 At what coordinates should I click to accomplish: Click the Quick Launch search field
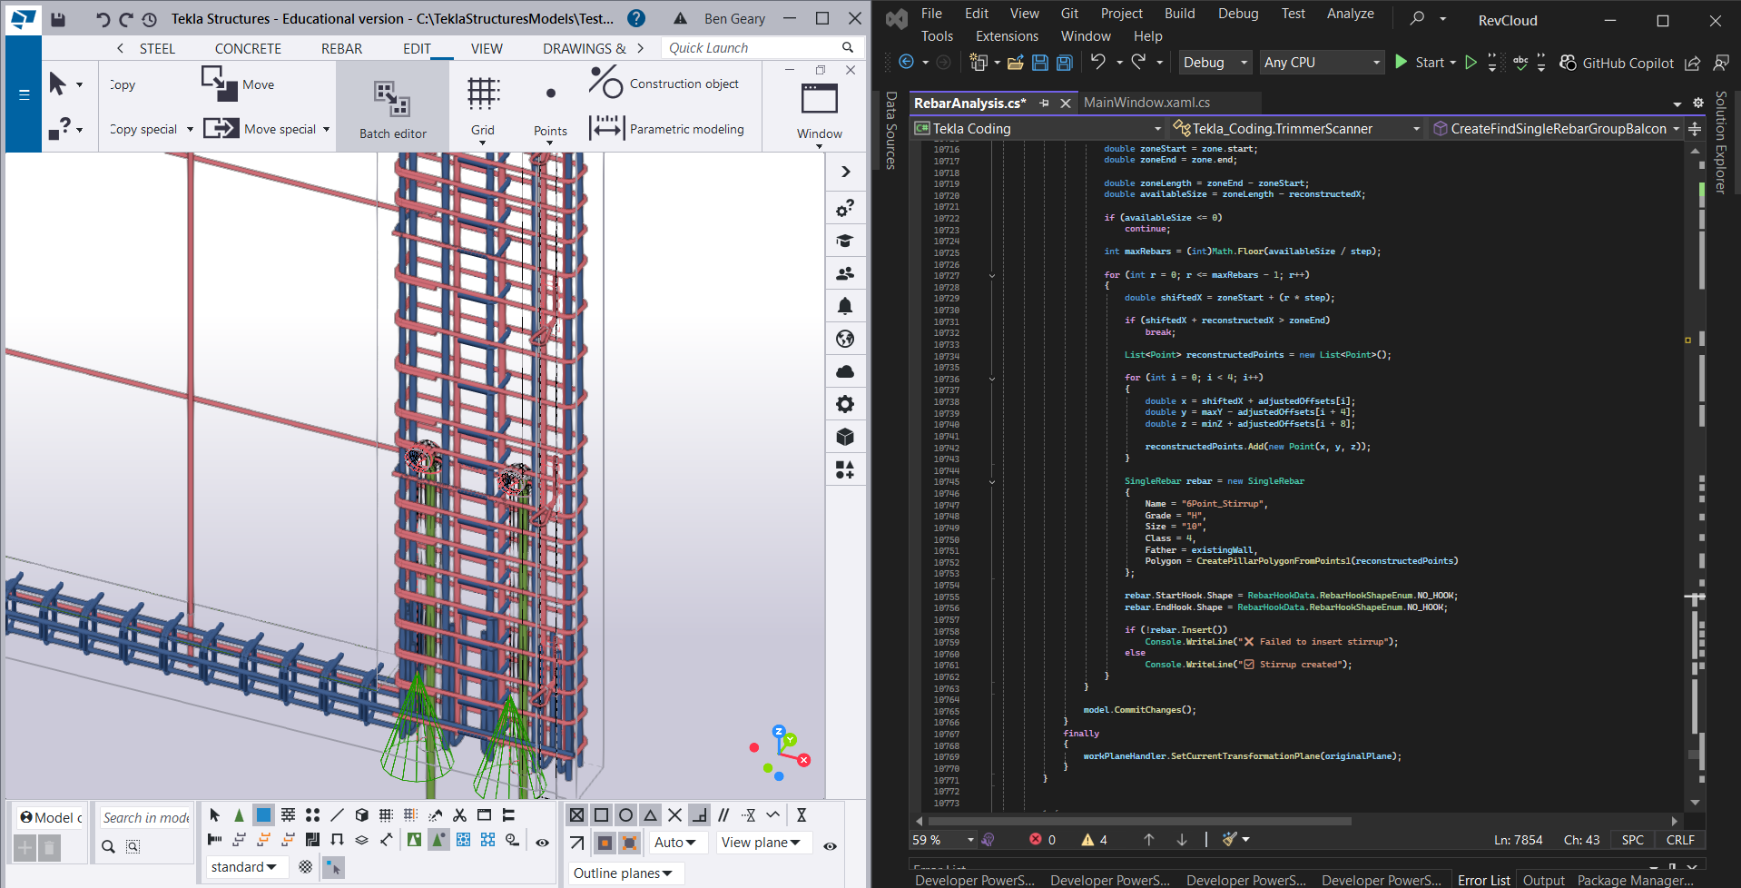[761, 48]
